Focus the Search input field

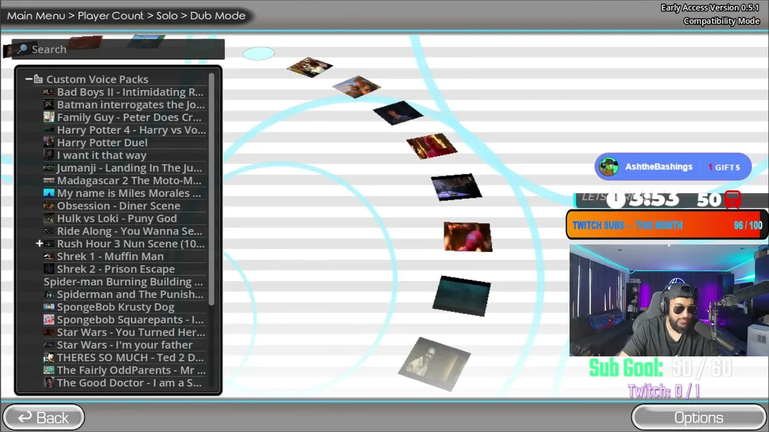click(118, 49)
